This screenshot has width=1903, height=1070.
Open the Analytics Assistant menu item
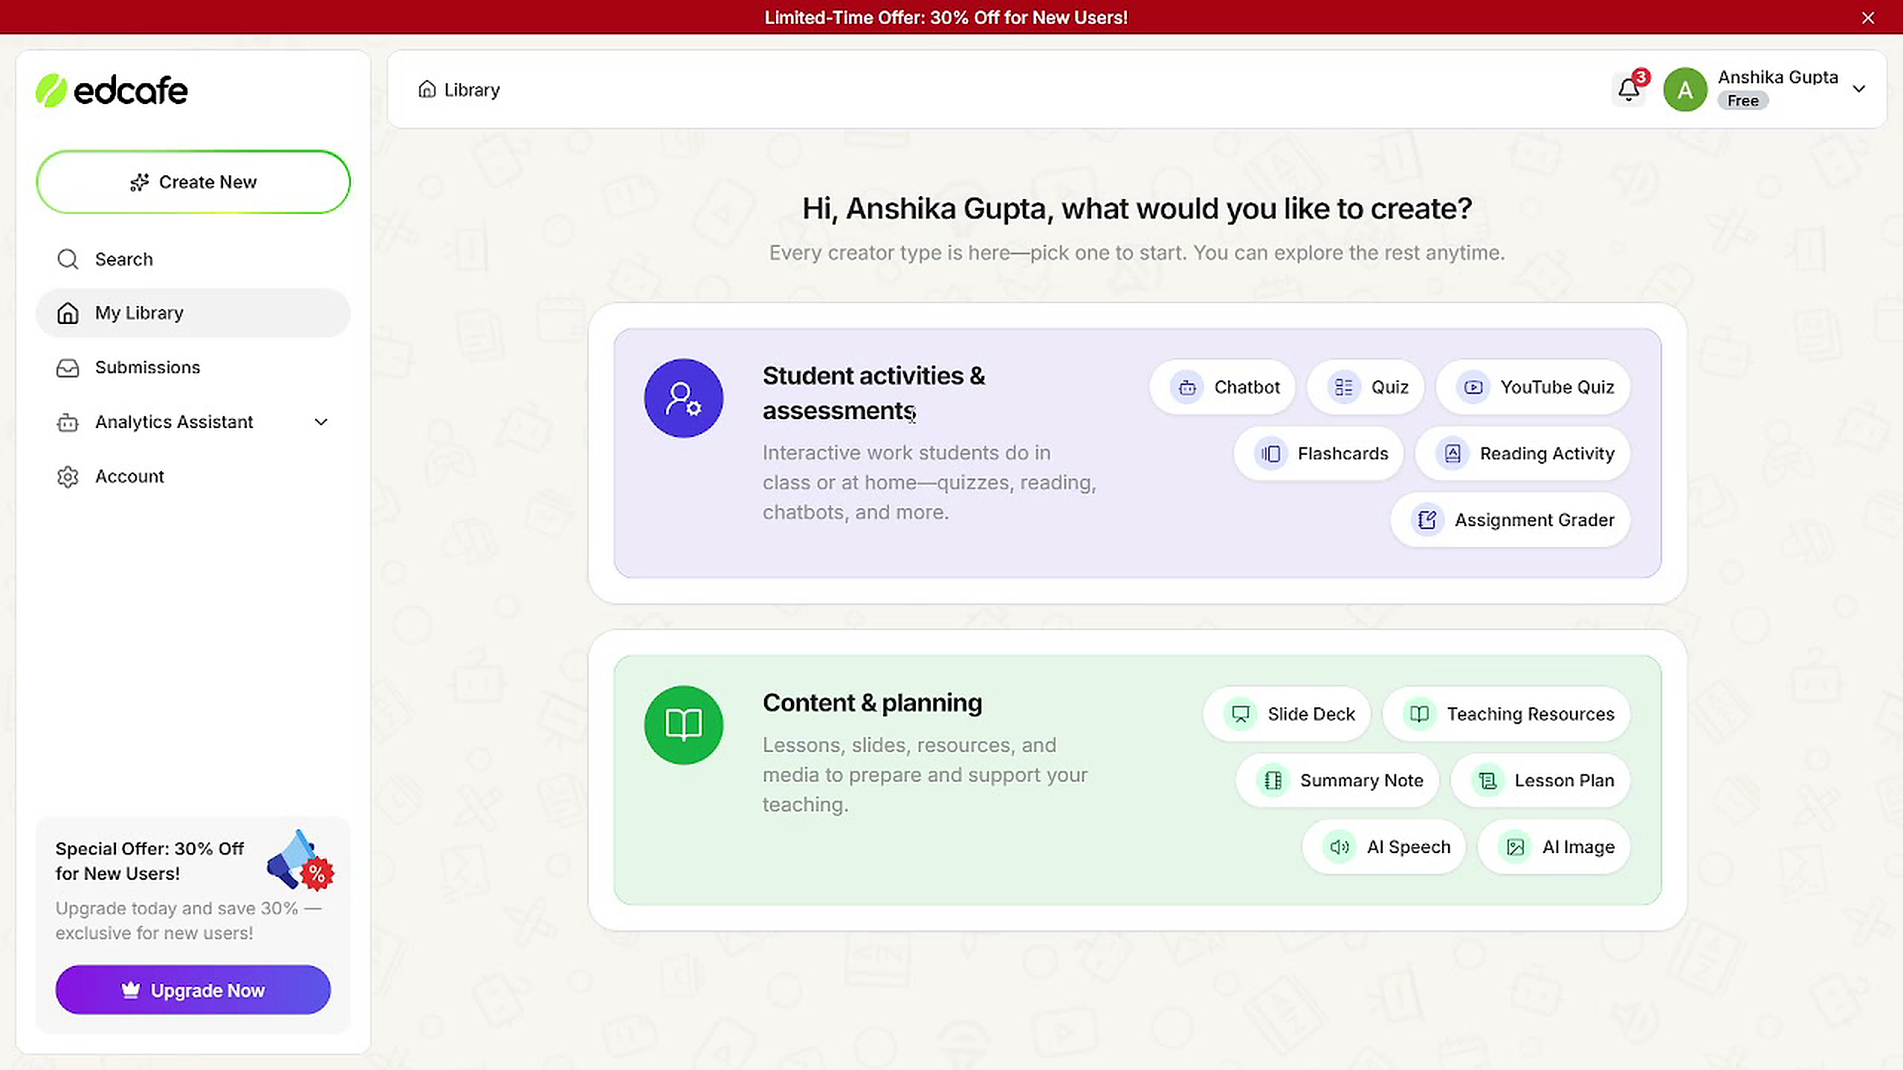tap(193, 422)
